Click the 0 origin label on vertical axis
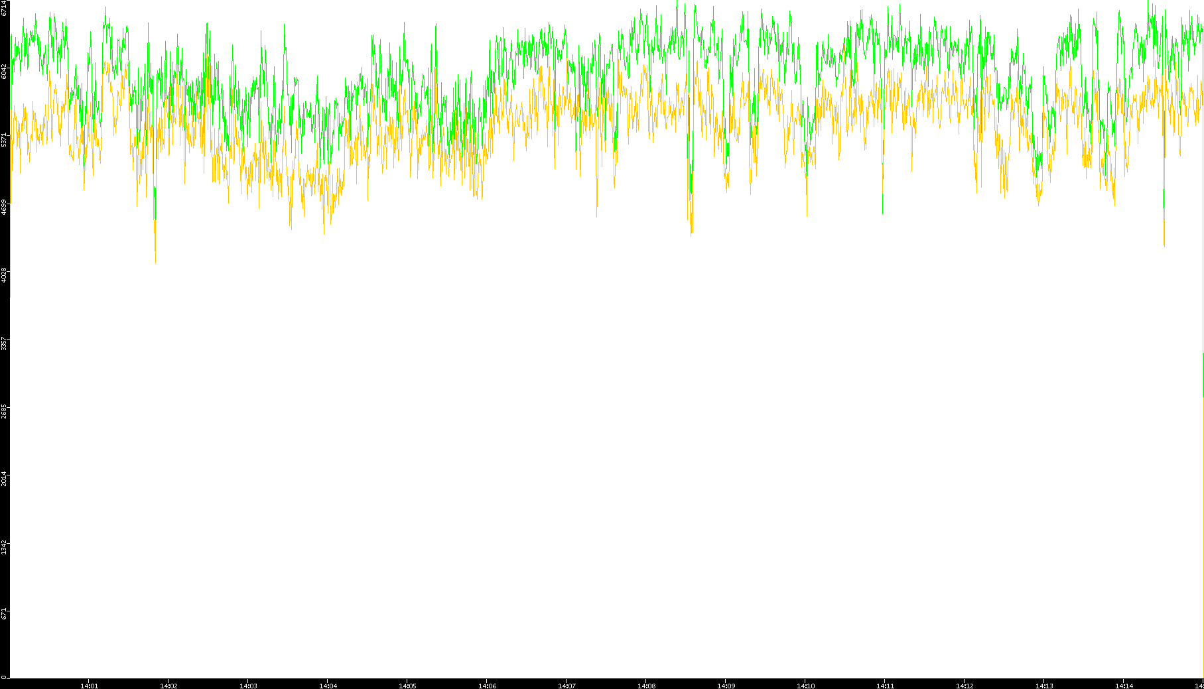The height and width of the screenshot is (689, 1204). pyautogui.click(x=3, y=677)
